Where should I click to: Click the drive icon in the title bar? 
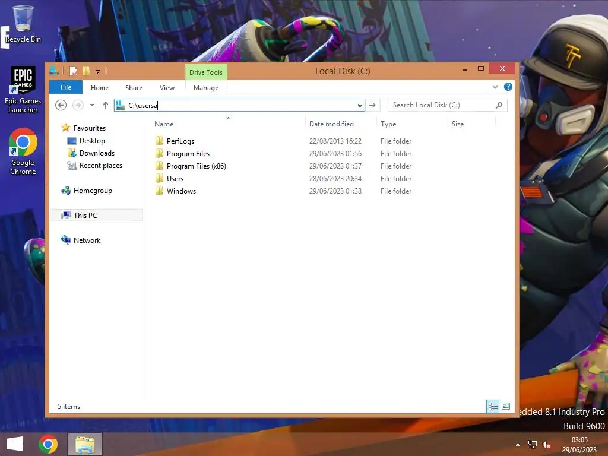(54, 71)
